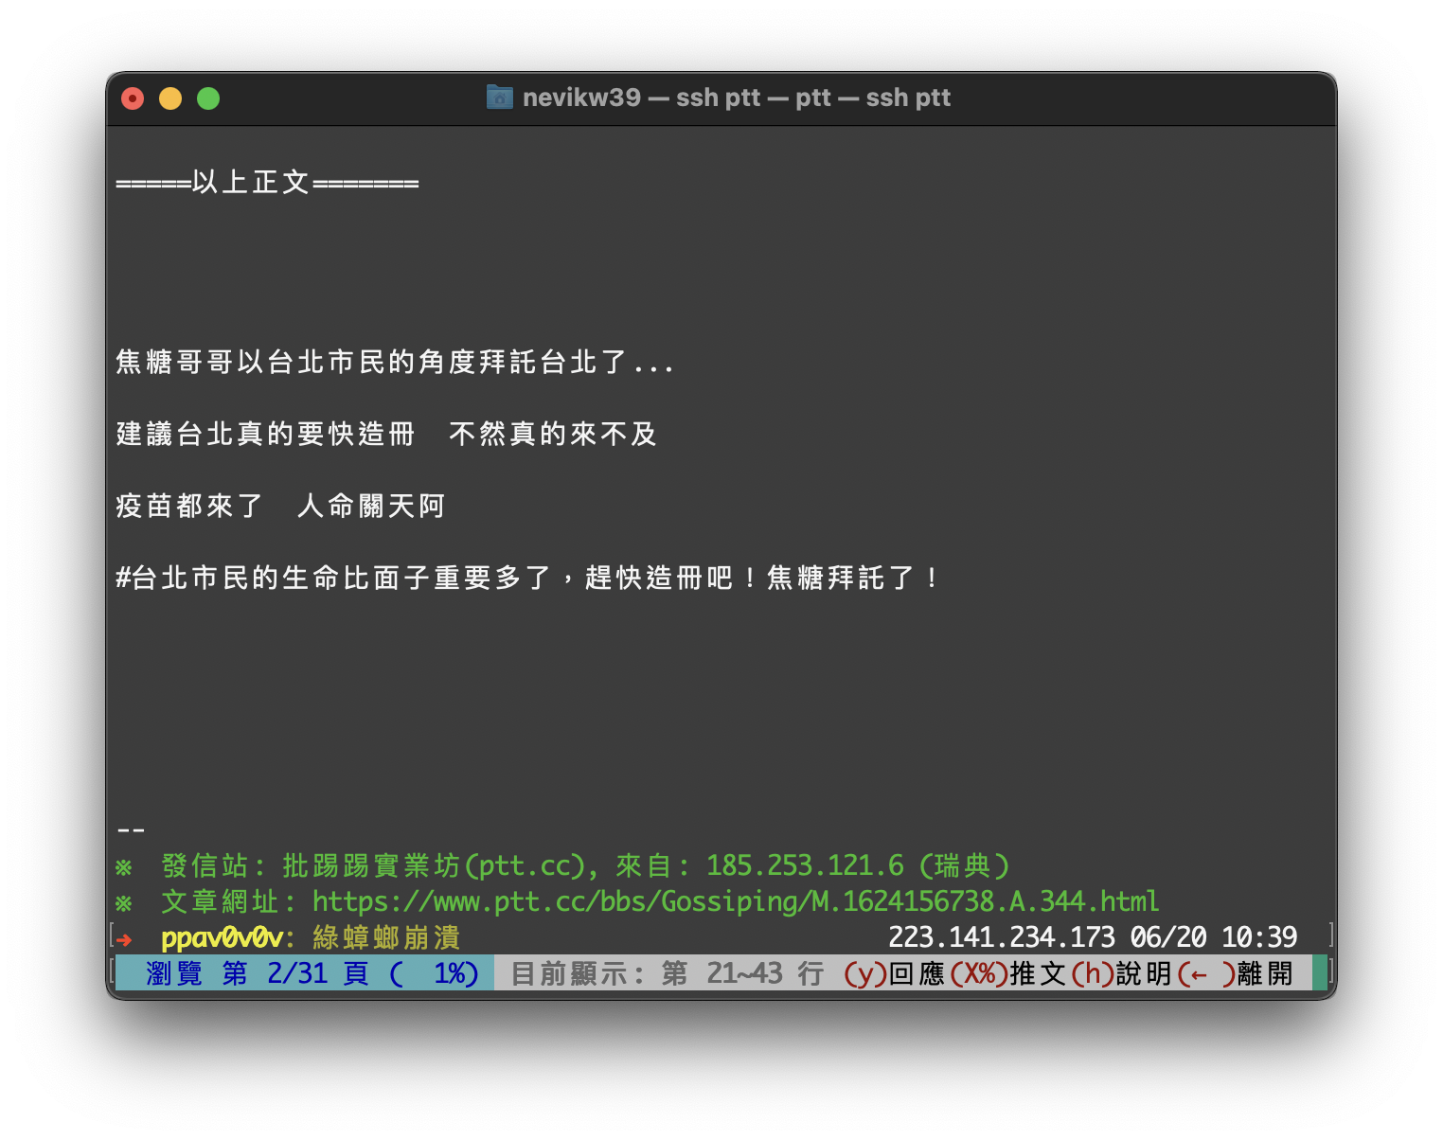Image resolution: width=1443 pixels, height=1140 pixels.
Task: Click the red arrow before ppav0v0v comment
Action: pyautogui.click(x=124, y=939)
